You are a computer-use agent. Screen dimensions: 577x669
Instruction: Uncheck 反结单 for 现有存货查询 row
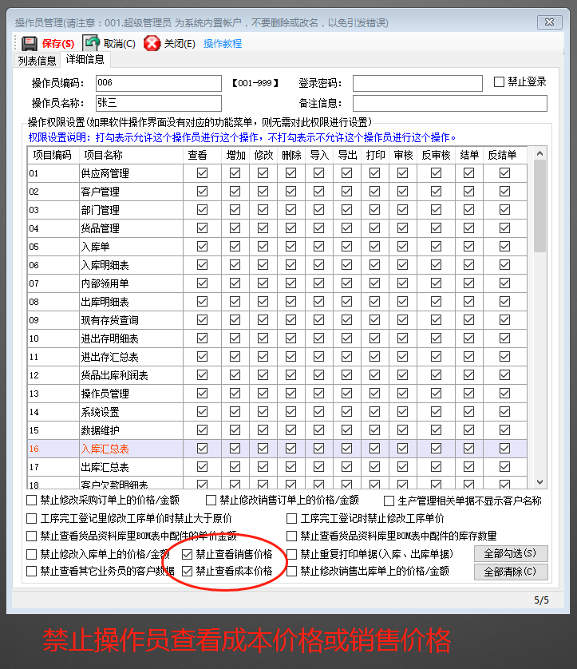point(505,319)
